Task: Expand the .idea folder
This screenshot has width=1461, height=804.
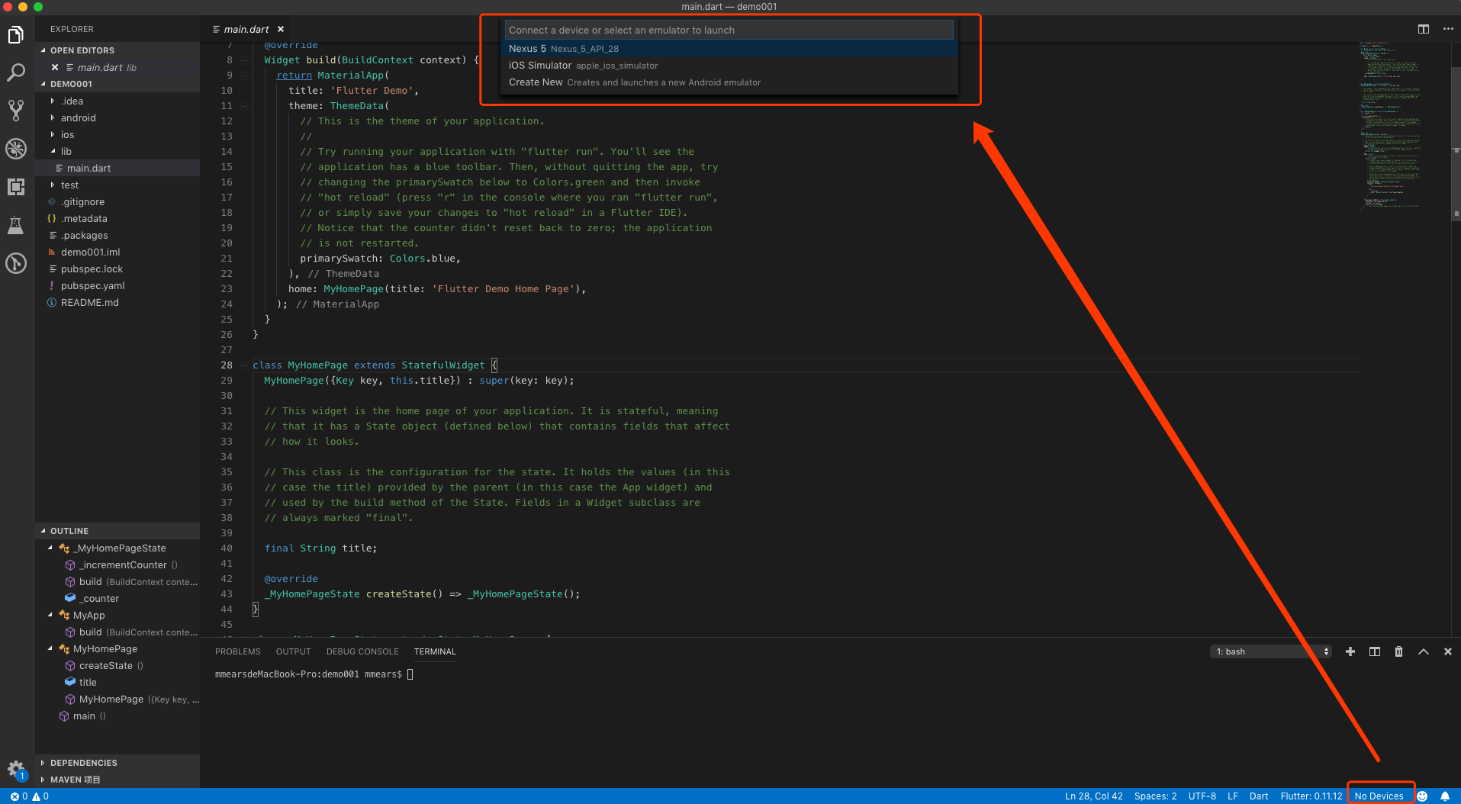Action: point(53,101)
